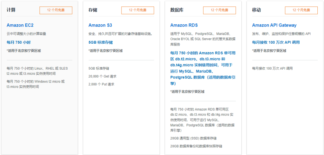Click the Amazon RDS link
Viewport: 324px width, 155px height.
pos(184,25)
